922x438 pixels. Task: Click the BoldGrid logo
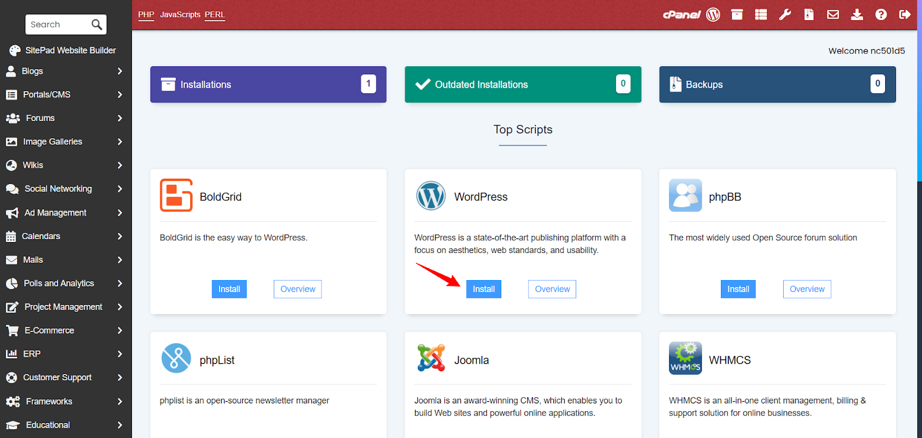pos(176,195)
